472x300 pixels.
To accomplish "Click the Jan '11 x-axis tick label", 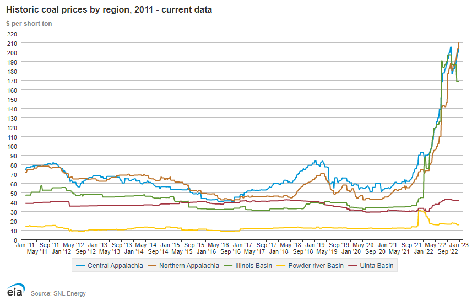I will click(x=25, y=244).
